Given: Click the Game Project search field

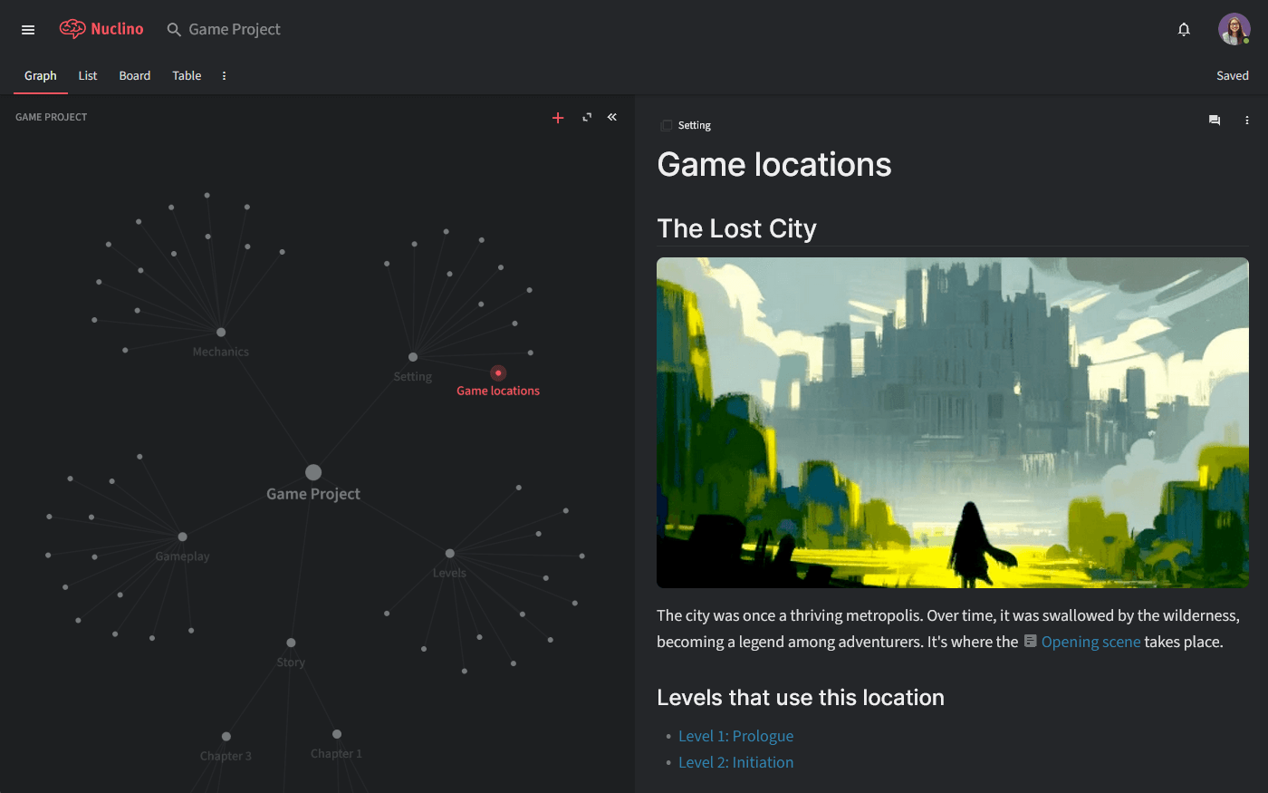Looking at the screenshot, I should click(x=234, y=29).
